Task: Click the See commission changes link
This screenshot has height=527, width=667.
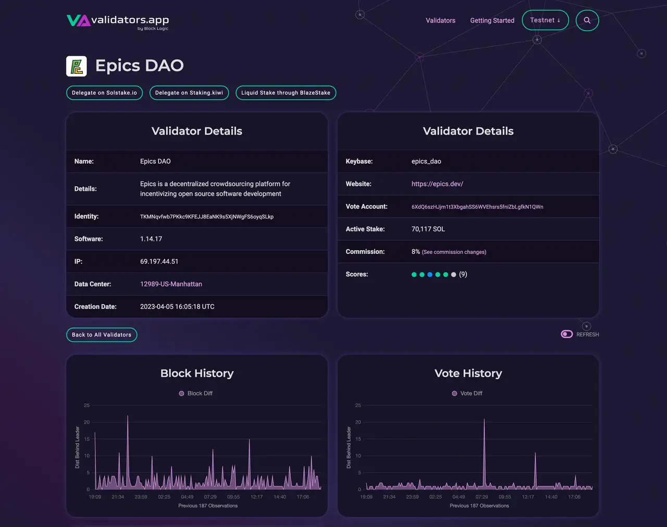Action: [x=453, y=252]
